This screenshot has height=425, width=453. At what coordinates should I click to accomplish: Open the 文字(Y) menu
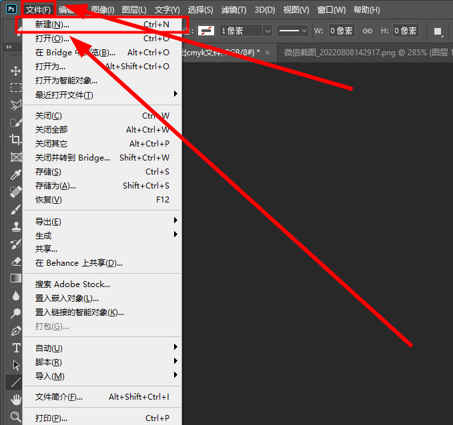pyautogui.click(x=167, y=10)
